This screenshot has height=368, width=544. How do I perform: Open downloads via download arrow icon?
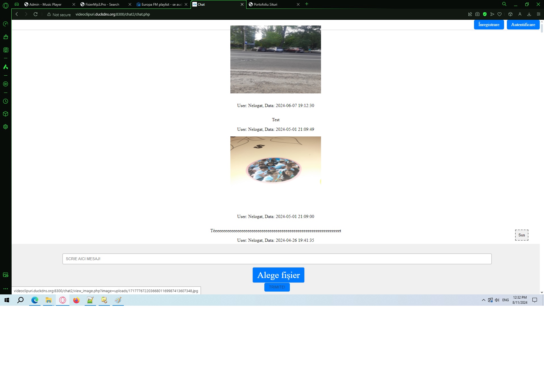coord(529,14)
